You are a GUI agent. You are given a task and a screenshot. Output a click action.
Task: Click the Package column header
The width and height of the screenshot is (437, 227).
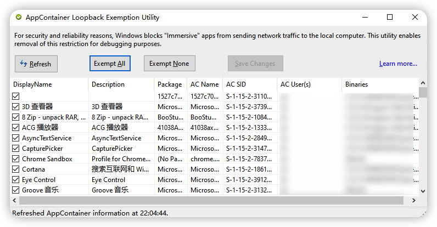(170, 84)
